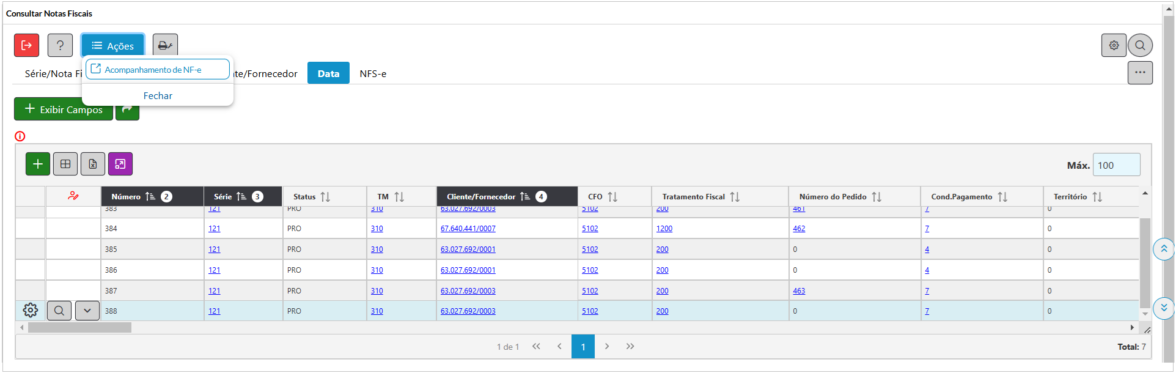1176x373 pixels.
Task: Click the Máx. input field
Action: [x=1116, y=165]
